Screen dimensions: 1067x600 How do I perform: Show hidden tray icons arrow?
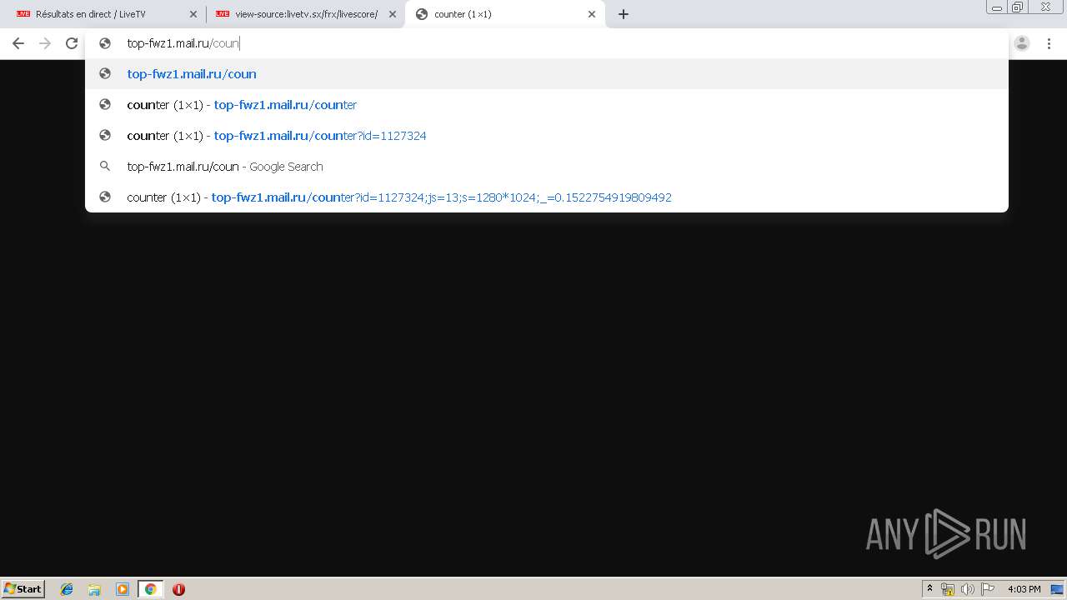tap(929, 589)
